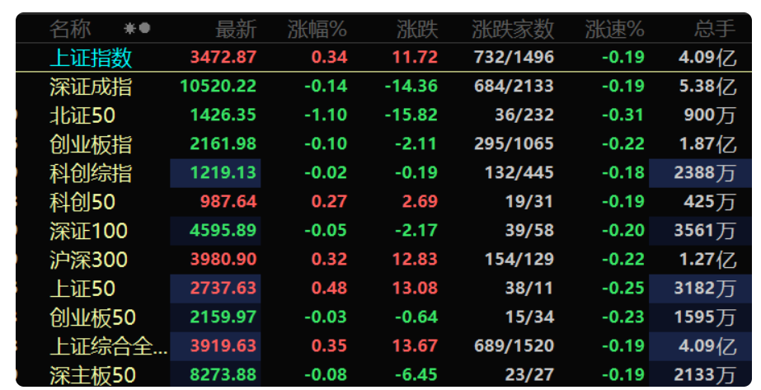The width and height of the screenshot is (761, 390).
Task: Sort by the 涨速% column header
Action: point(615,29)
